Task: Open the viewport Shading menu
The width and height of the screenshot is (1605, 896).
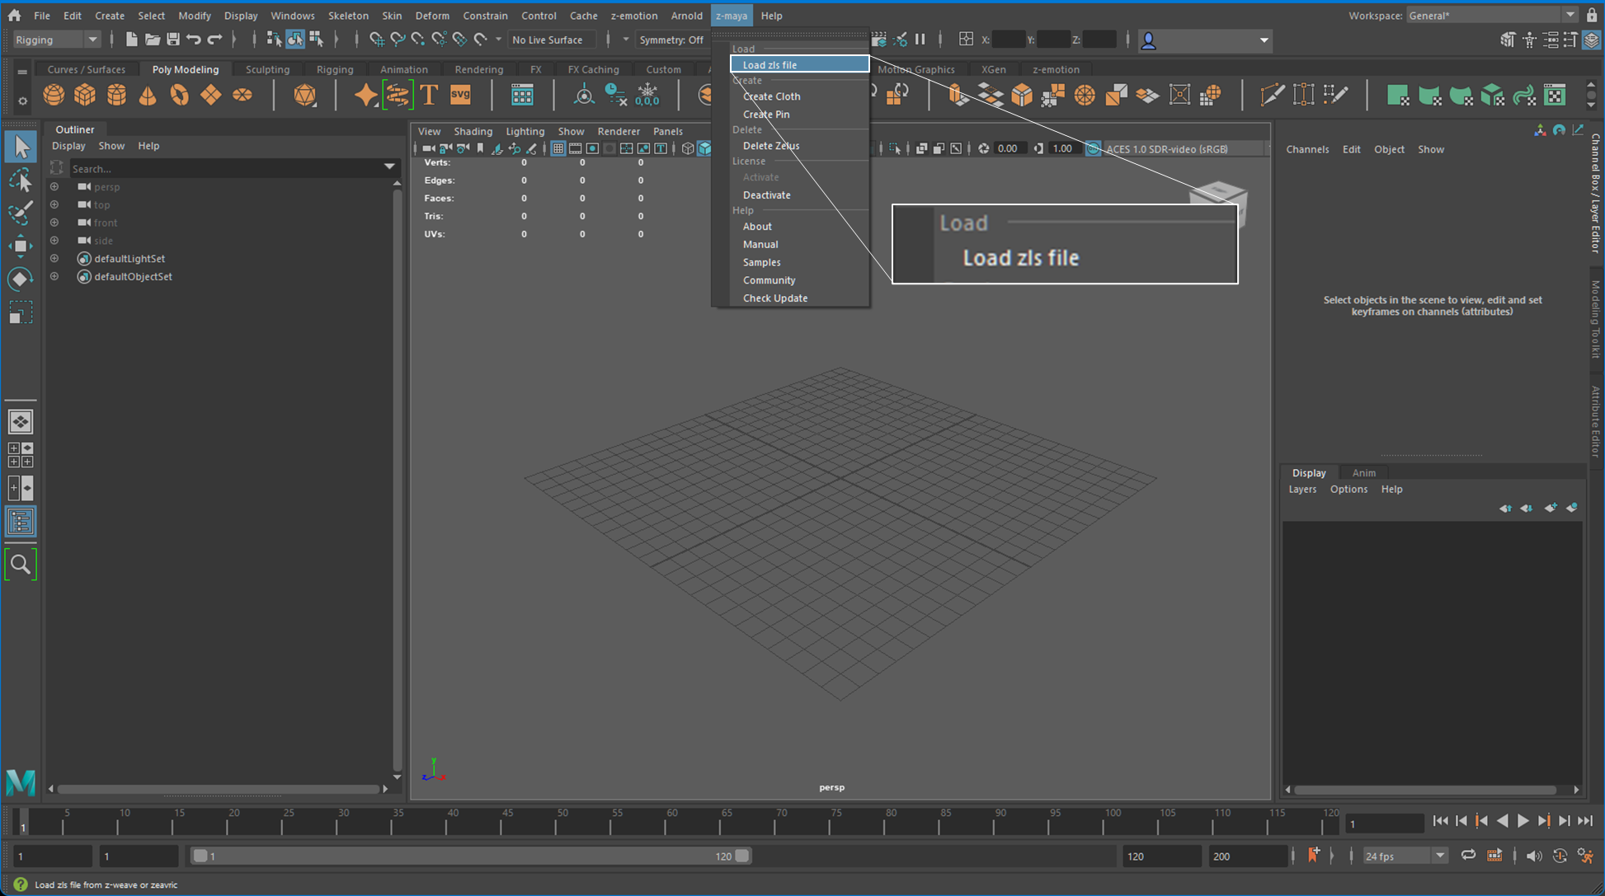Action: (x=473, y=131)
